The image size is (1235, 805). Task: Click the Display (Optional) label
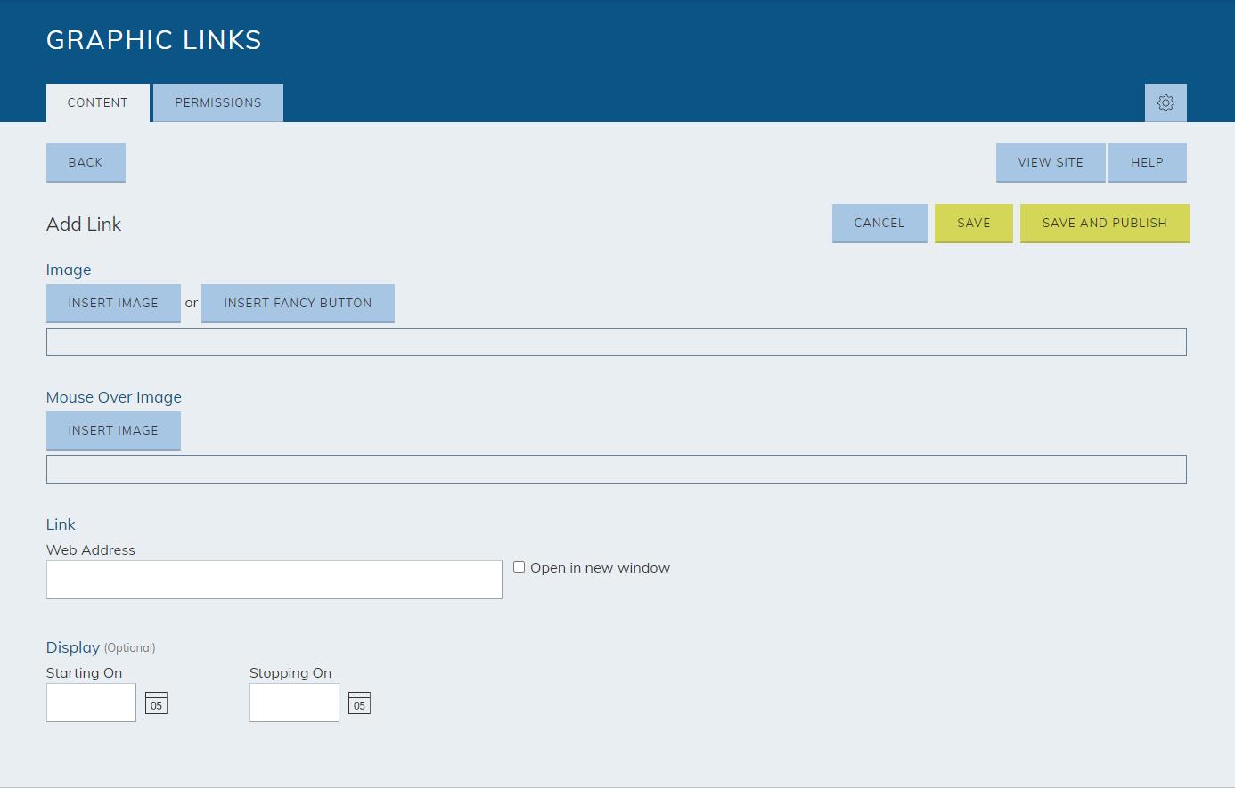[101, 647]
